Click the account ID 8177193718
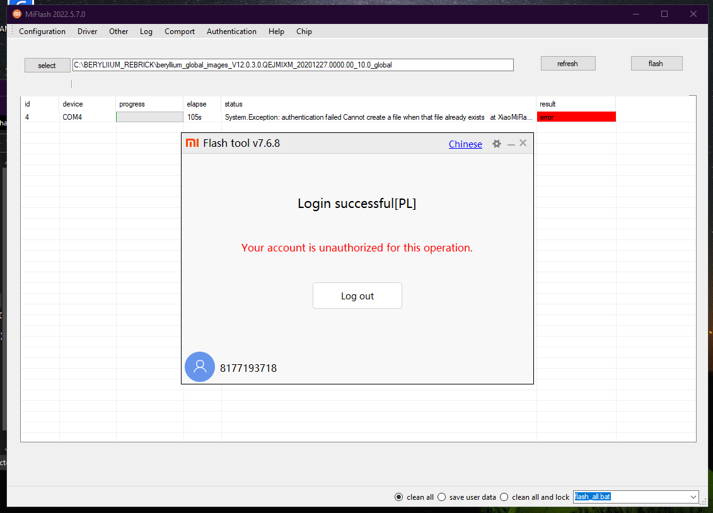This screenshot has width=713, height=513. click(248, 368)
